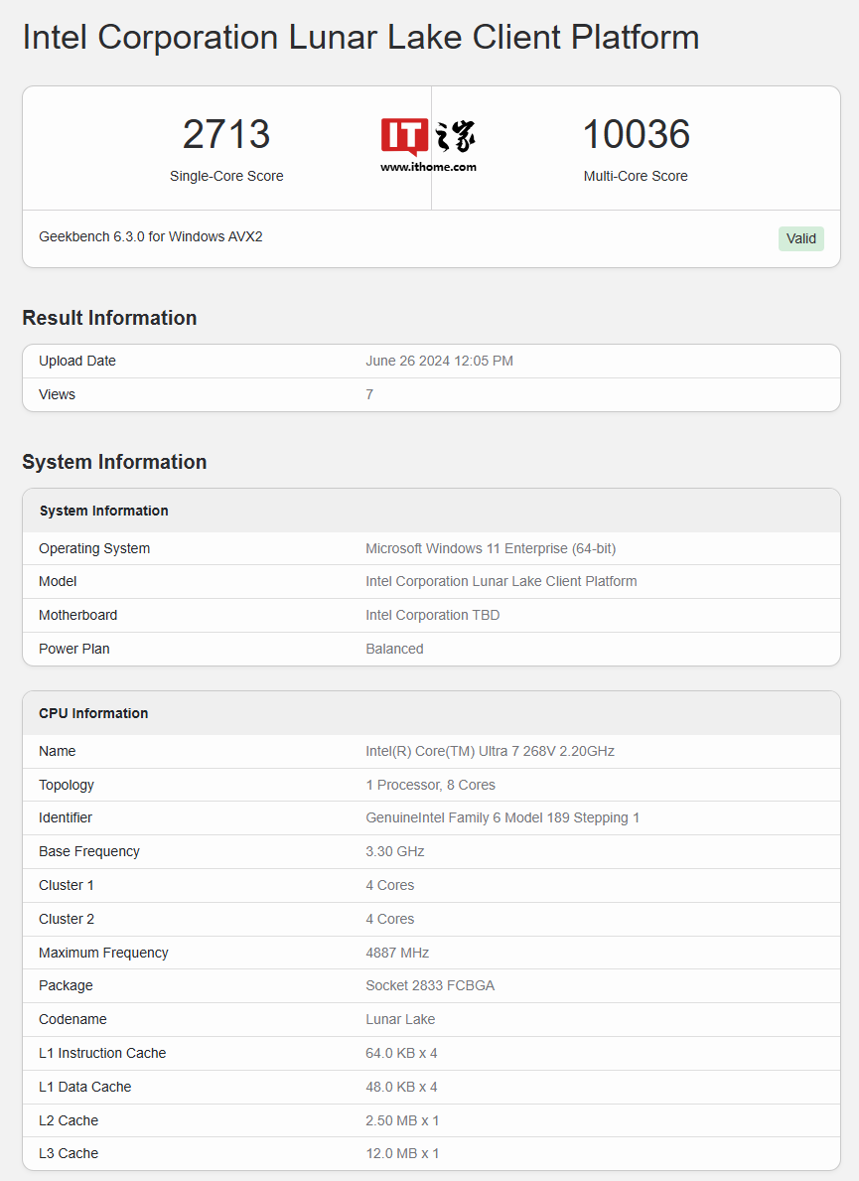859x1181 pixels.
Task: Select "Microsoft Windows 11 Enterprise (64-bit)" value
Action: point(491,548)
